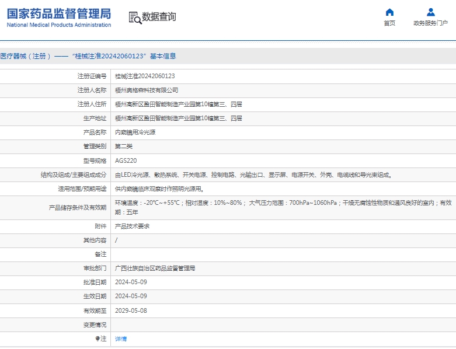Open the 政务服务门户 user portal icon

[x=430, y=12]
